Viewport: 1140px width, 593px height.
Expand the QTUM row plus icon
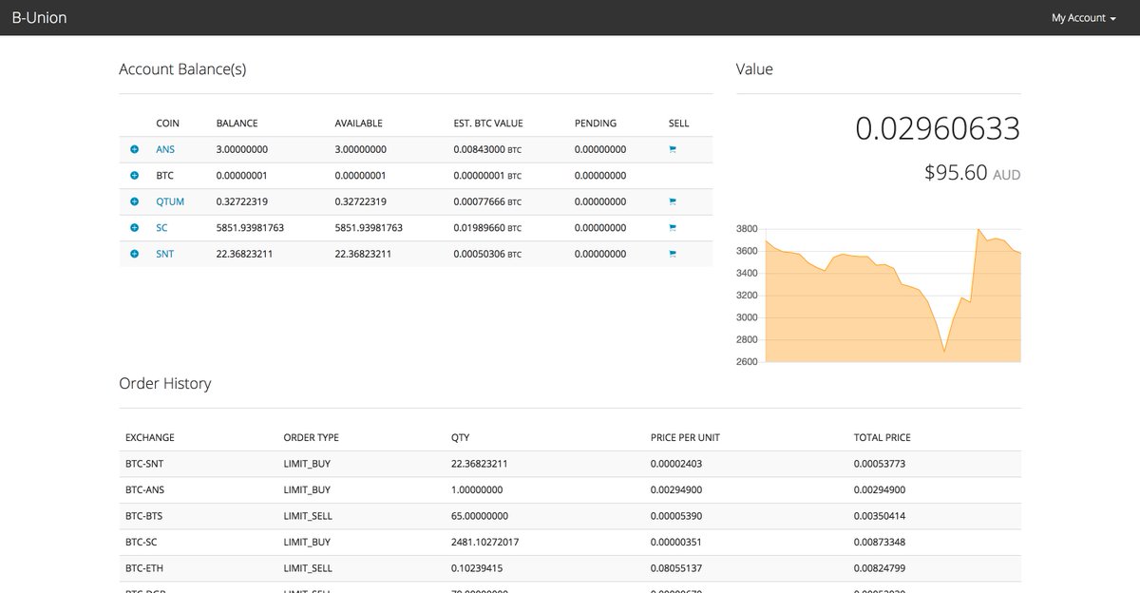134,201
